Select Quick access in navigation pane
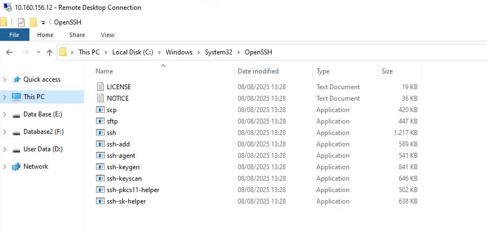Image resolution: width=487 pixels, height=234 pixels. [42, 79]
